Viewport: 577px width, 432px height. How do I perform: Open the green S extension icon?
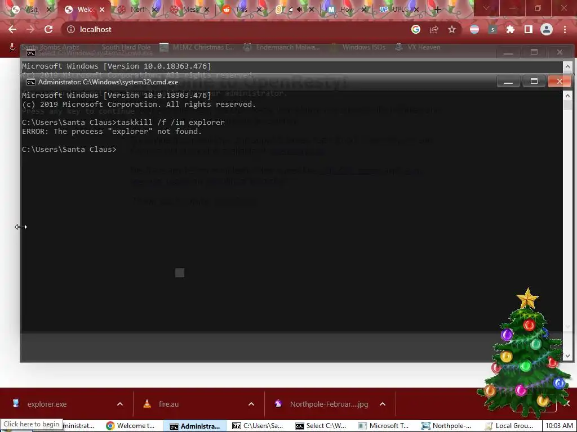pyautogui.click(x=492, y=29)
